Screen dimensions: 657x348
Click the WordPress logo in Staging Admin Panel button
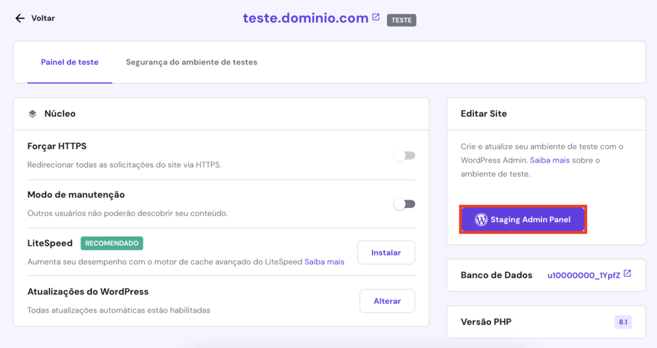pos(481,220)
